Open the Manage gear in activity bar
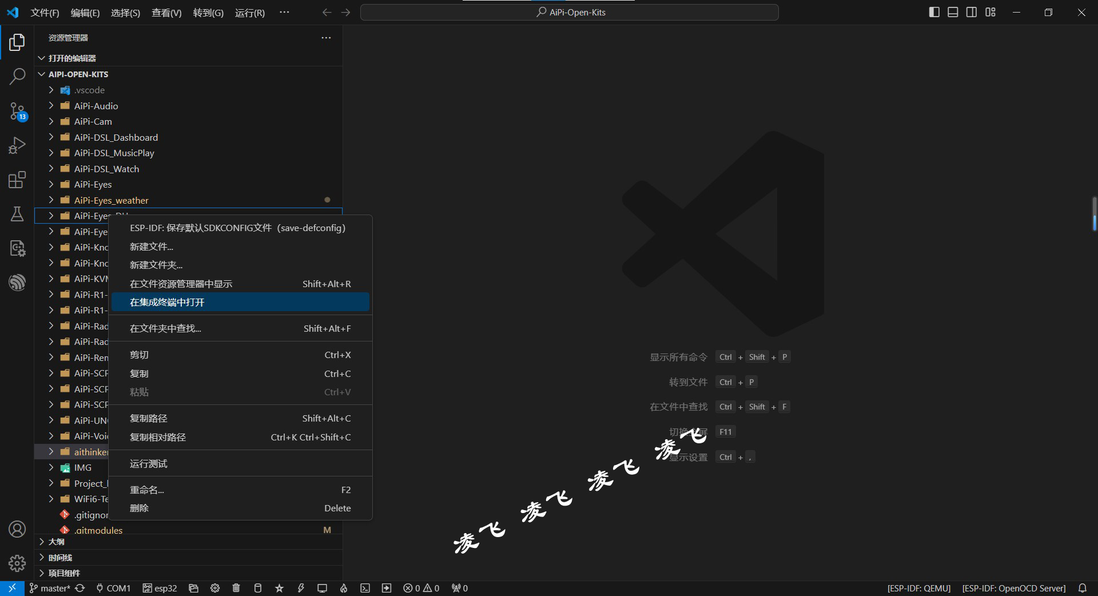1098x596 pixels. pyautogui.click(x=17, y=563)
